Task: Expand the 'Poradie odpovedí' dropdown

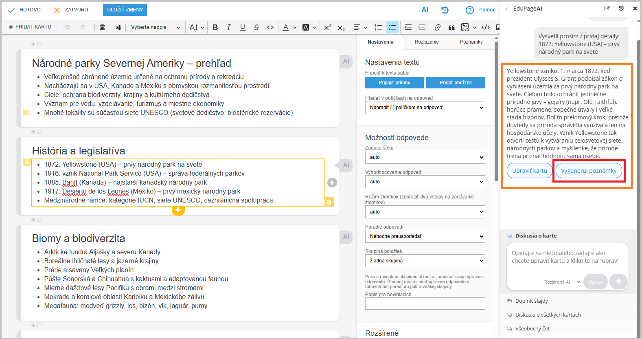Action: tap(425, 236)
